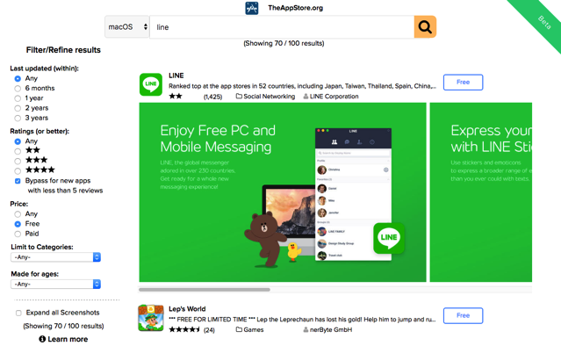Viewport: 561px width, 346px height.
Task: Open the Lep's World app icon
Action: [x=151, y=318]
